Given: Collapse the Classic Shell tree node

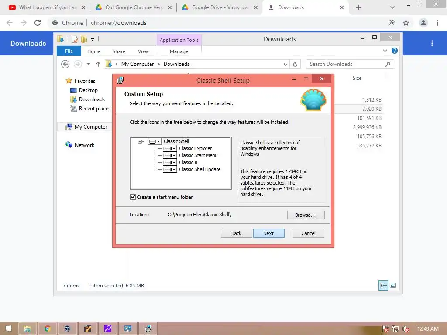Looking at the screenshot, I should tap(140, 141).
